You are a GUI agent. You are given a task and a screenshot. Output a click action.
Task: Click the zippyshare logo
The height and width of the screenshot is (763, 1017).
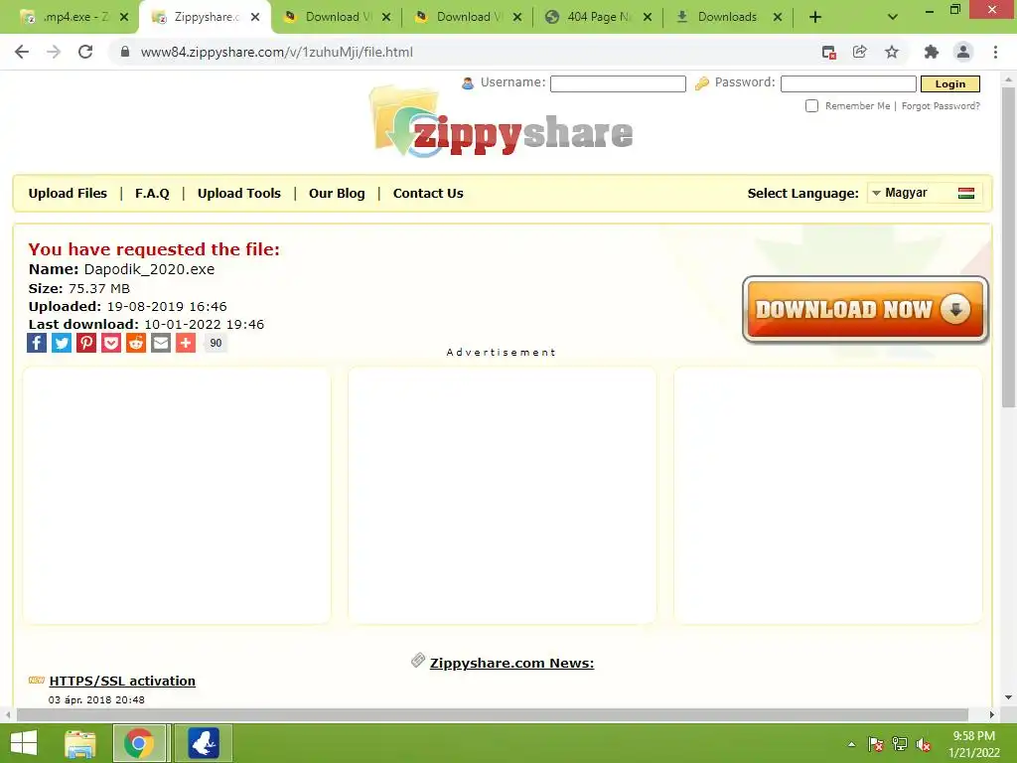point(502,123)
